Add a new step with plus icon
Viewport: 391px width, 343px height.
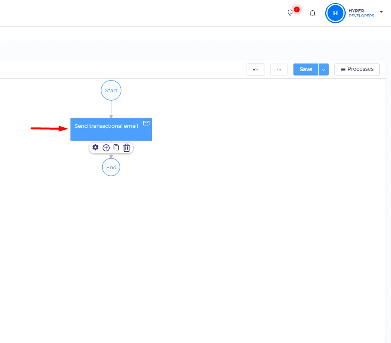106,147
